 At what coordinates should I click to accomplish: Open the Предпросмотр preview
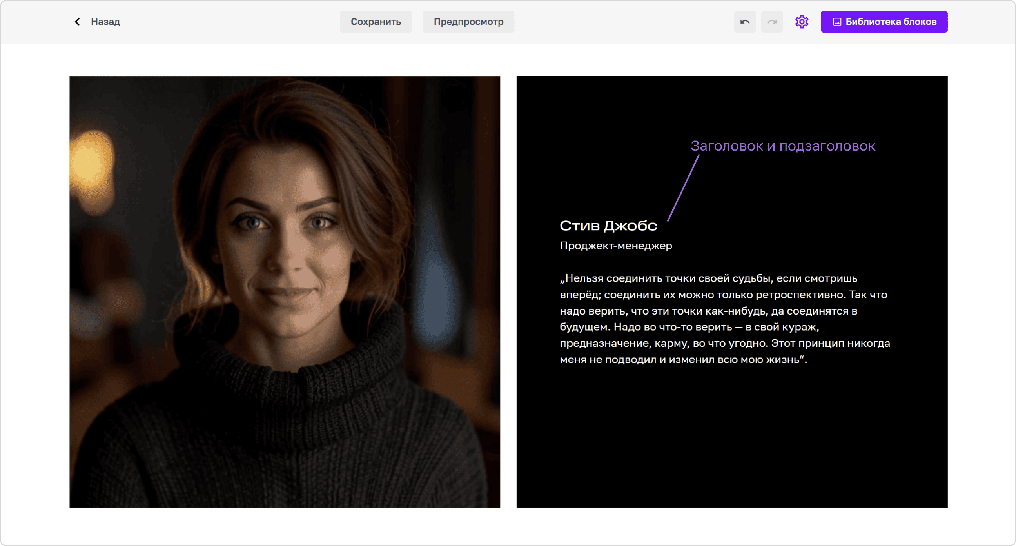(x=468, y=22)
